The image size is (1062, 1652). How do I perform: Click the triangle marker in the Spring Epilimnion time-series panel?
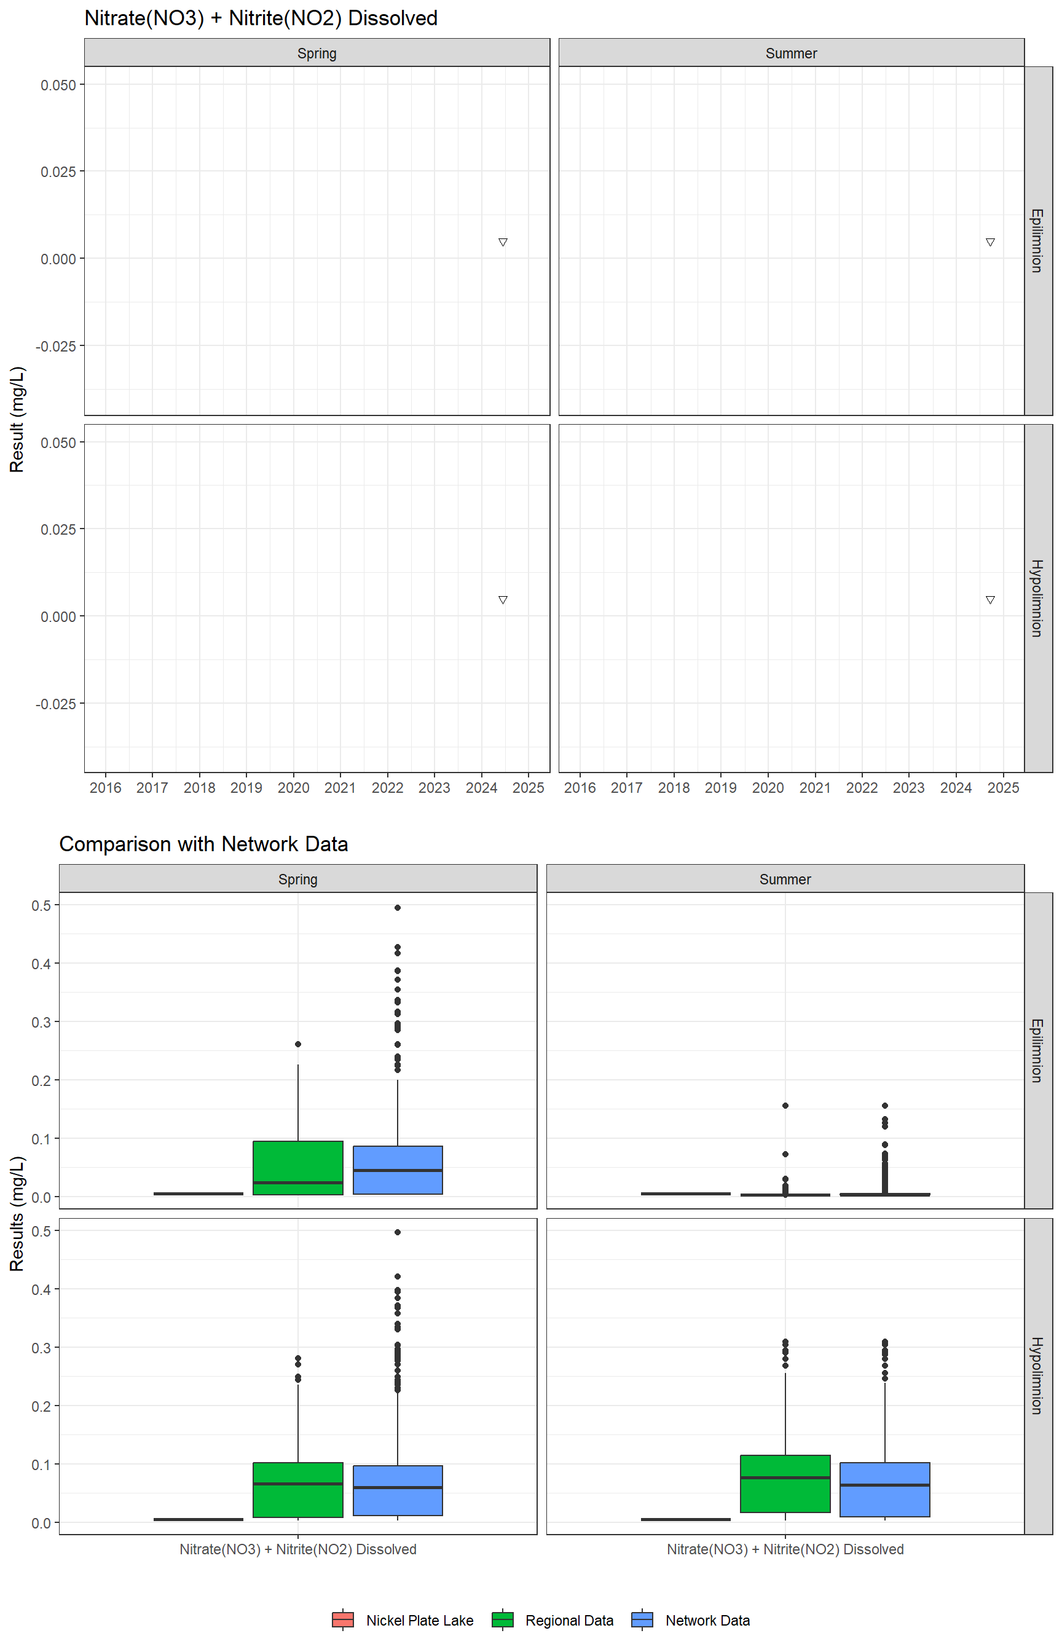(x=503, y=242)
